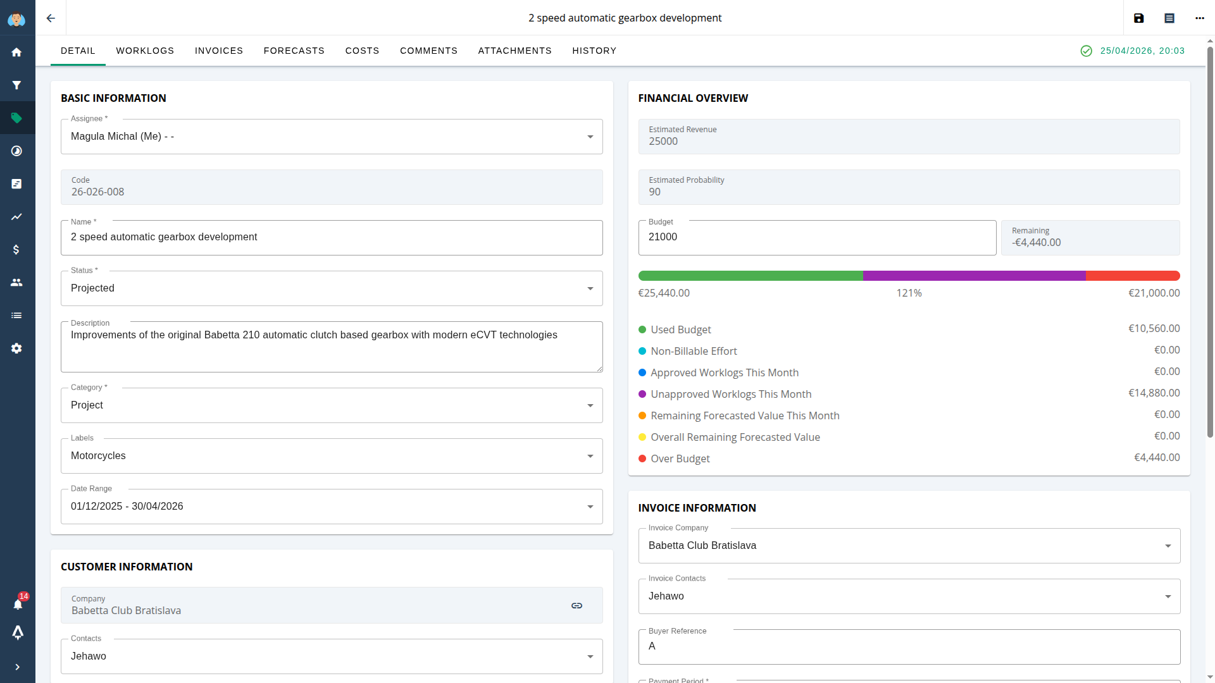This screenshot has height=683, width=1215.
Task: Open settings gear in sidebar
Action: pos(17,348)
